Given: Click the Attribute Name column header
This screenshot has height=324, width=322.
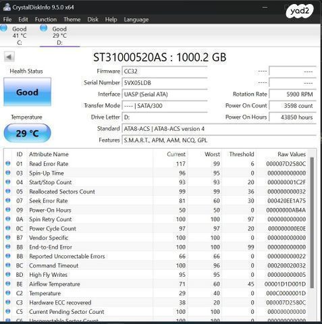Looking at the screenshot, I should click(x=49, y=155).
